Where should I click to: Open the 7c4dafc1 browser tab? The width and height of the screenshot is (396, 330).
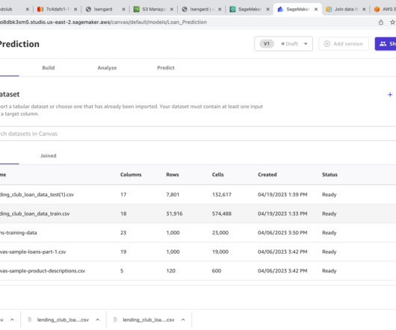pyautogui.click(x=57, y=10)
